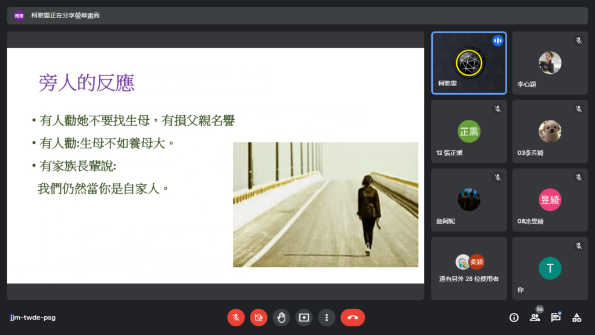Click muted mic icon on 03李芳綺 tile
This screenshot has width=595, height=335.
click(579, 109)
